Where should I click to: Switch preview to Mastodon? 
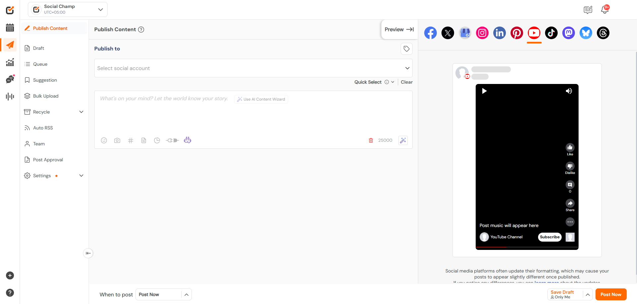tap(569, 33)
